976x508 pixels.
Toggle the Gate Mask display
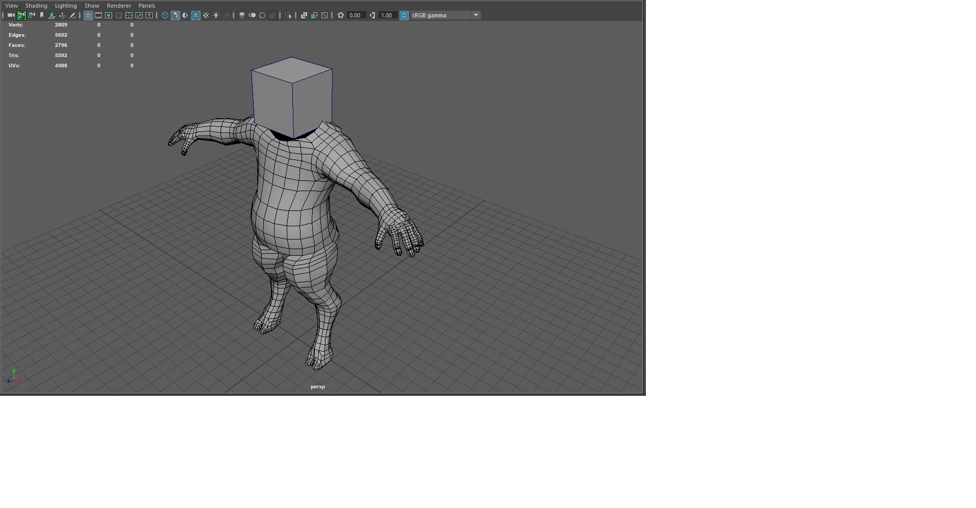coord(119,15)
